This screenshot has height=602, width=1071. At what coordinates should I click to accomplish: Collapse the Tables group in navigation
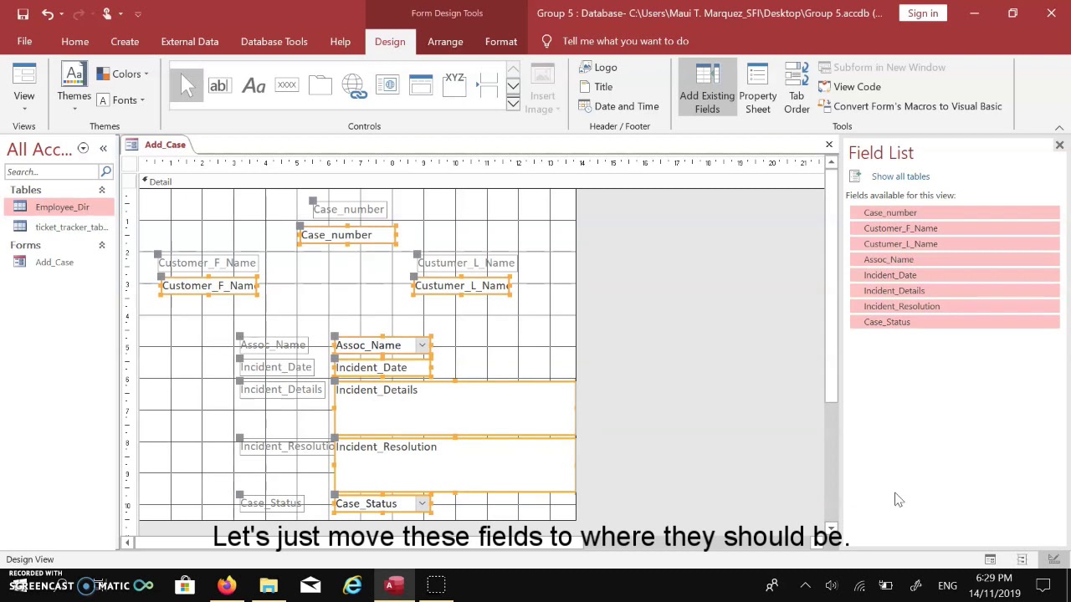(x=102, y=190)
